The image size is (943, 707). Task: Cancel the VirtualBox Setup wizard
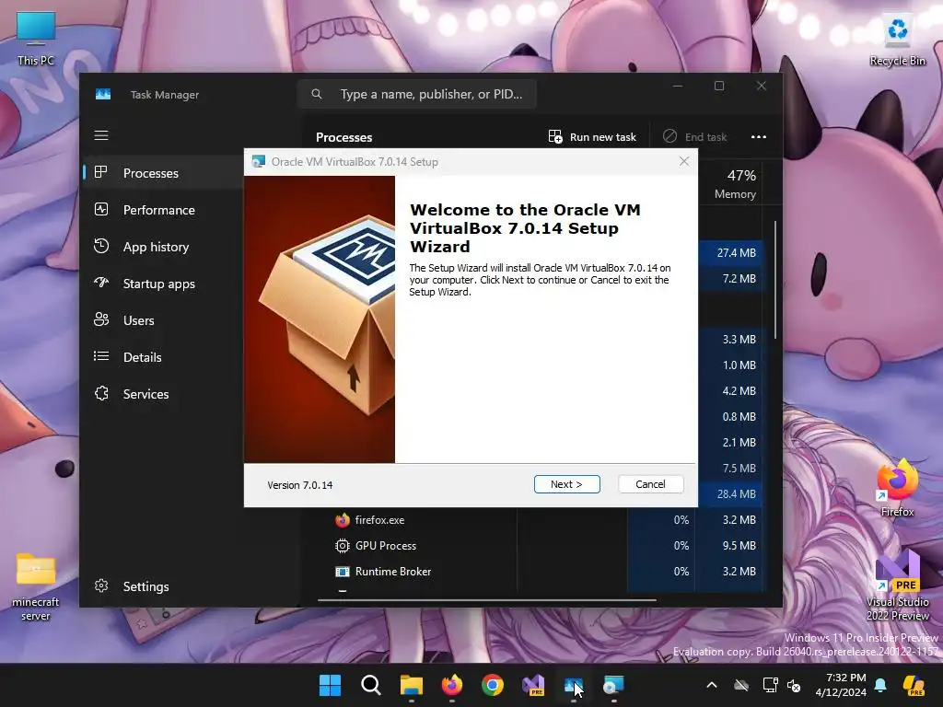point(650,484)
